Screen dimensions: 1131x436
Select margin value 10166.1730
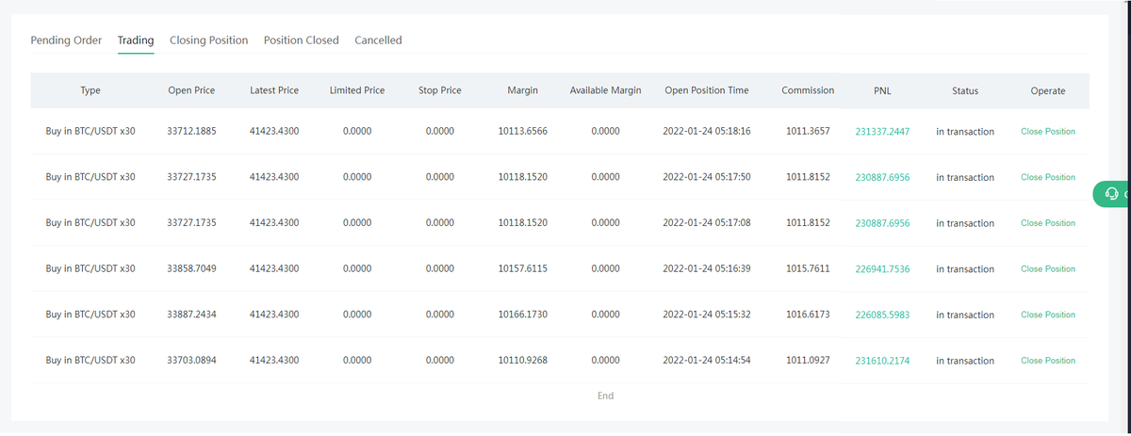pyautogui.click(x=523, y=315)
